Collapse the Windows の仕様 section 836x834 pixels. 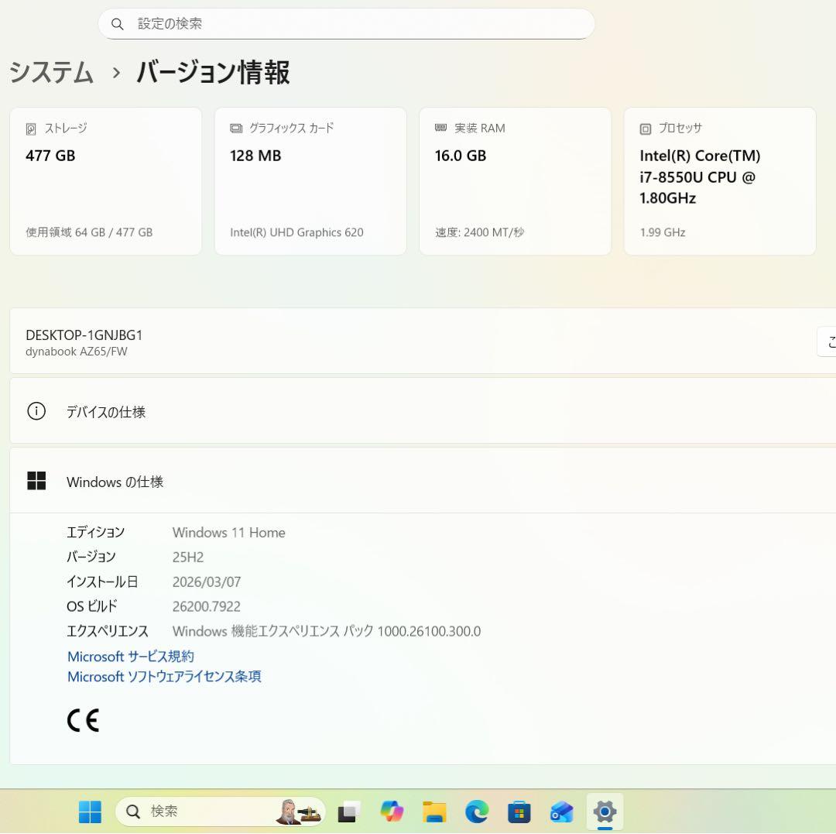click(x=423, y=481)
